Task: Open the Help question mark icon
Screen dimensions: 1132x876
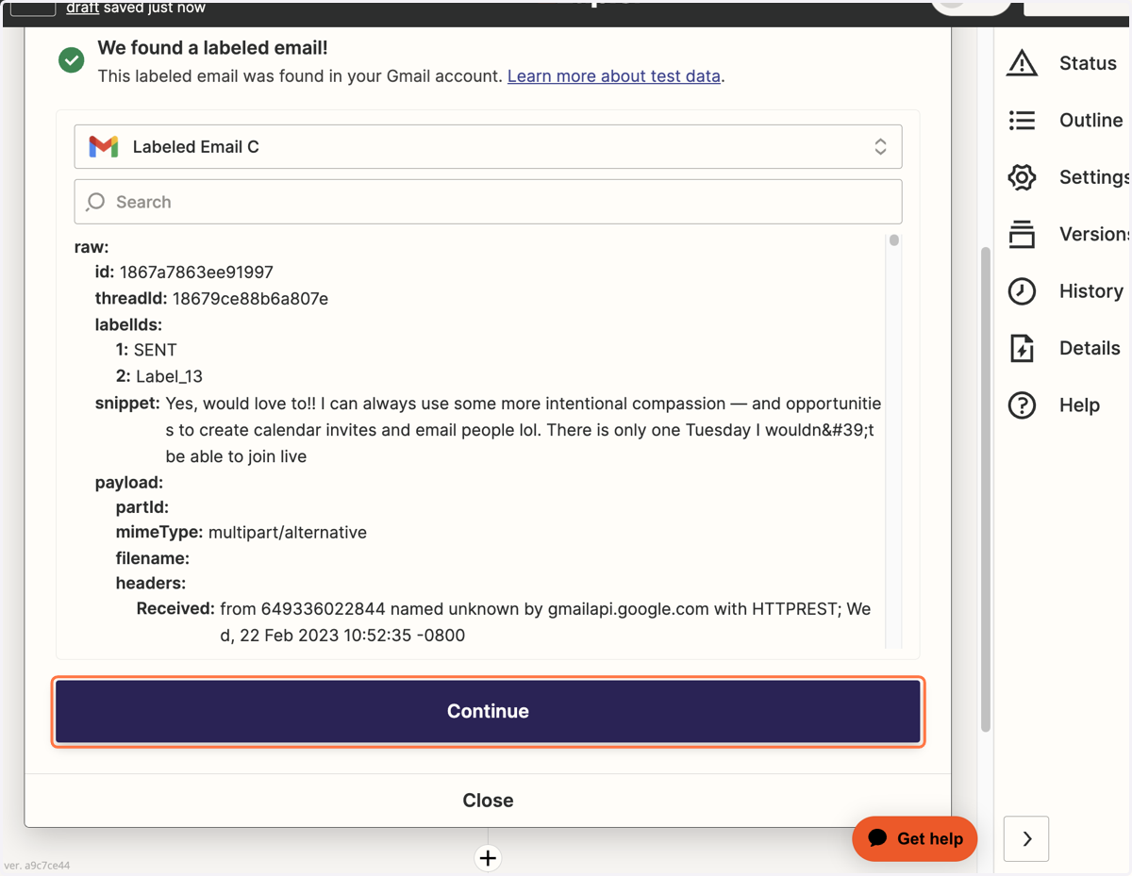Action: coord(1022,405)
